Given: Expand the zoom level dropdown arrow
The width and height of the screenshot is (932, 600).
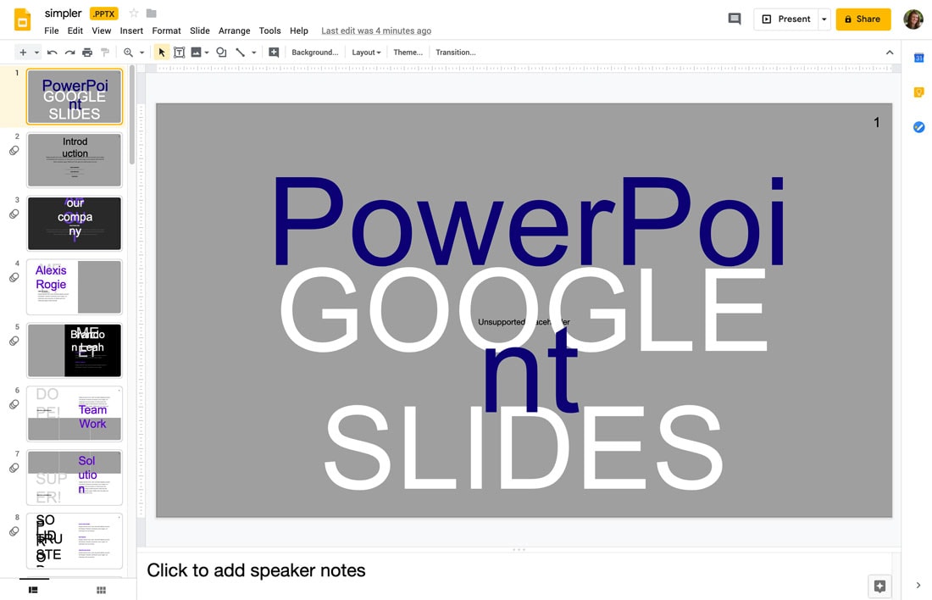Looking at the screenshot, I should click(142, 53).
